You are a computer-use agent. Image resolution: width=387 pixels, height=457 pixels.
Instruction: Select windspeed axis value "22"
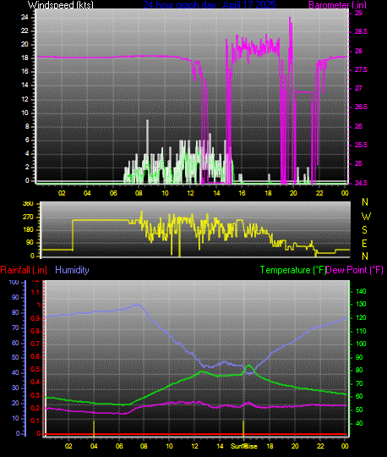[x=25, y=31]
